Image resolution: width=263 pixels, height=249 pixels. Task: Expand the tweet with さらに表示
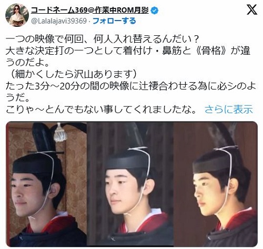229,109
